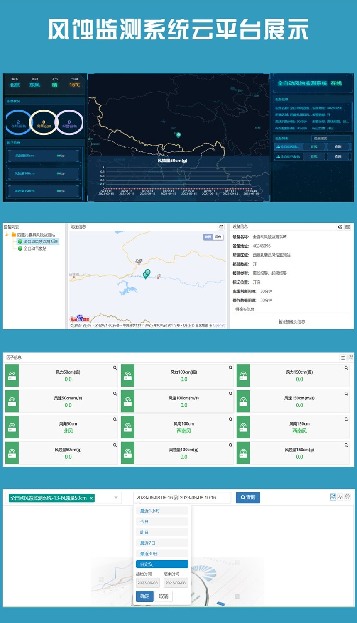Viewport: 357px width, 623px height.
Task: Click magnifier icon on 风蚀量150cm(g) card
Action: click(346, 445)
